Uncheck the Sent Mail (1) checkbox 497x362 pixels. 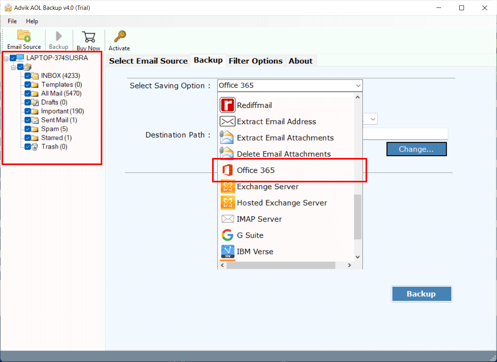coord(28,120)
